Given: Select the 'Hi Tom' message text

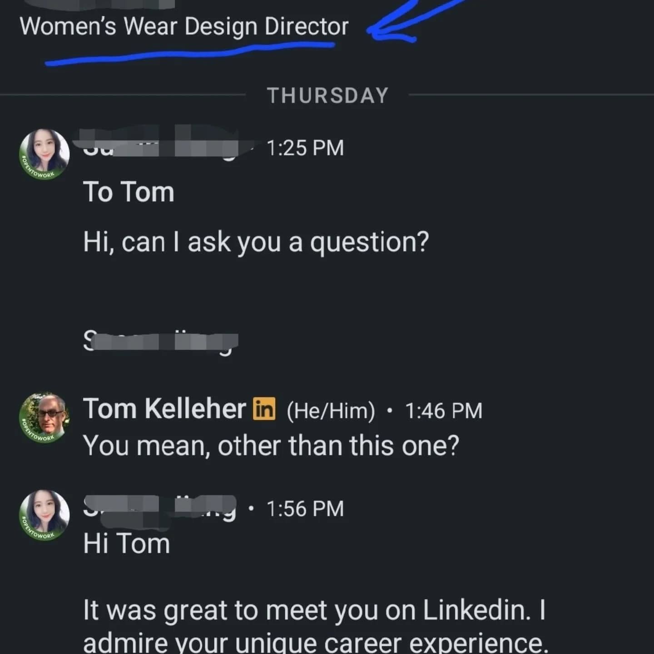Looking at the screenshot, I should point(127,543).
